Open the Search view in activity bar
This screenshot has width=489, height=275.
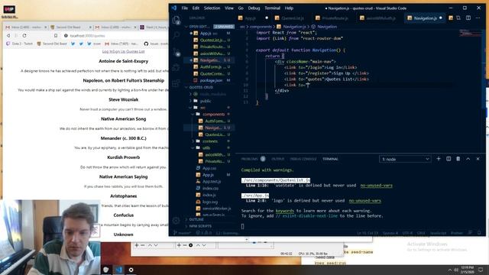click(x=176, y=35)
